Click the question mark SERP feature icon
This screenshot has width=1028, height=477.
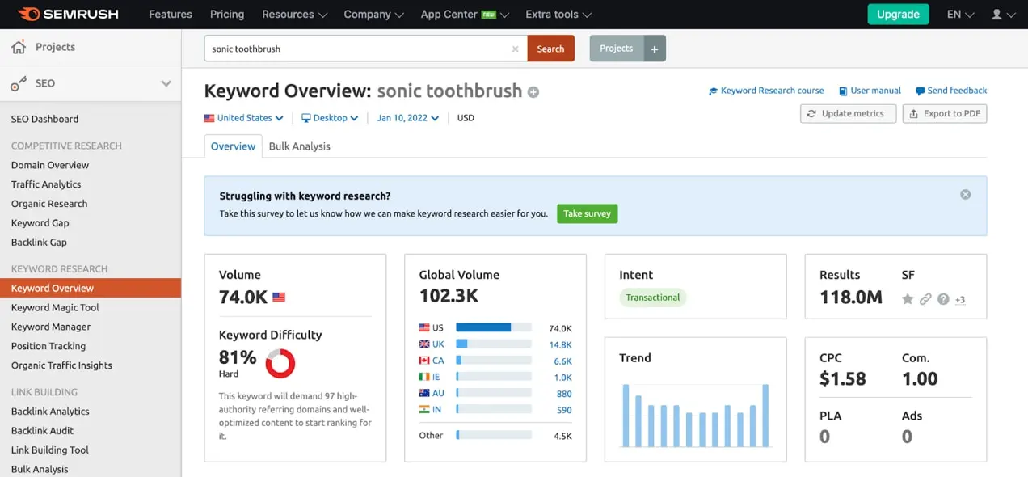(x=943, y=299)
